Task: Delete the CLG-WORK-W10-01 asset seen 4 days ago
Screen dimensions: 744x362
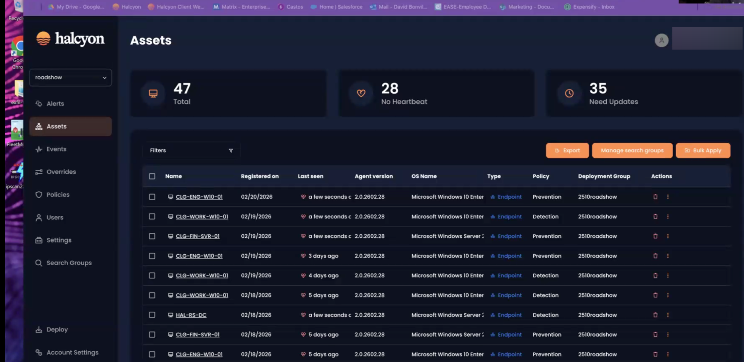Action: 655,275
